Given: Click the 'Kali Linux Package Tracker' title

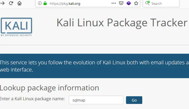Looking at the screenshot, I should click(x=122, y=23).
